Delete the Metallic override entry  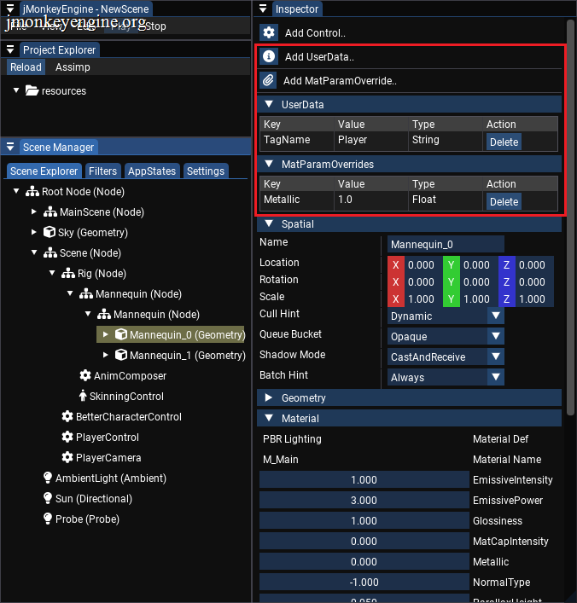click(x=504, y=201)
